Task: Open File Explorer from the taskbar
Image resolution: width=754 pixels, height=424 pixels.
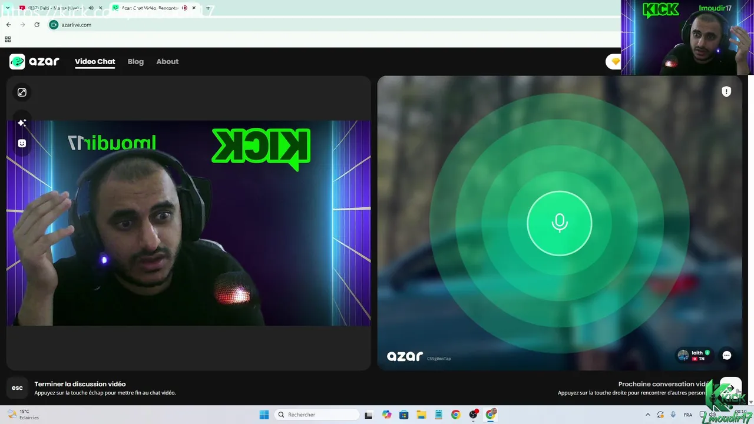Action: (x=421, y=415)
